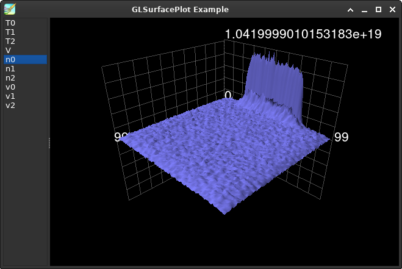Open the window menu via app icon
Screen dimensions: 402x269
pyautogui.click(x=9, y=9)
